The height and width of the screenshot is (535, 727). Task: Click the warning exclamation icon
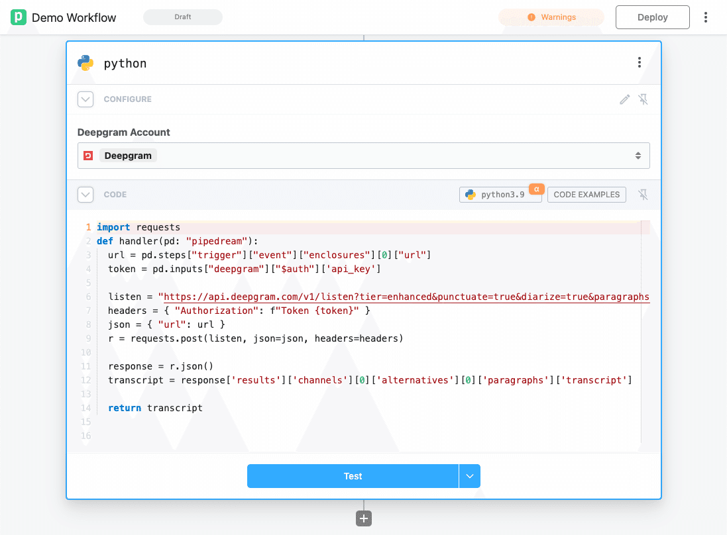point(531,17)
